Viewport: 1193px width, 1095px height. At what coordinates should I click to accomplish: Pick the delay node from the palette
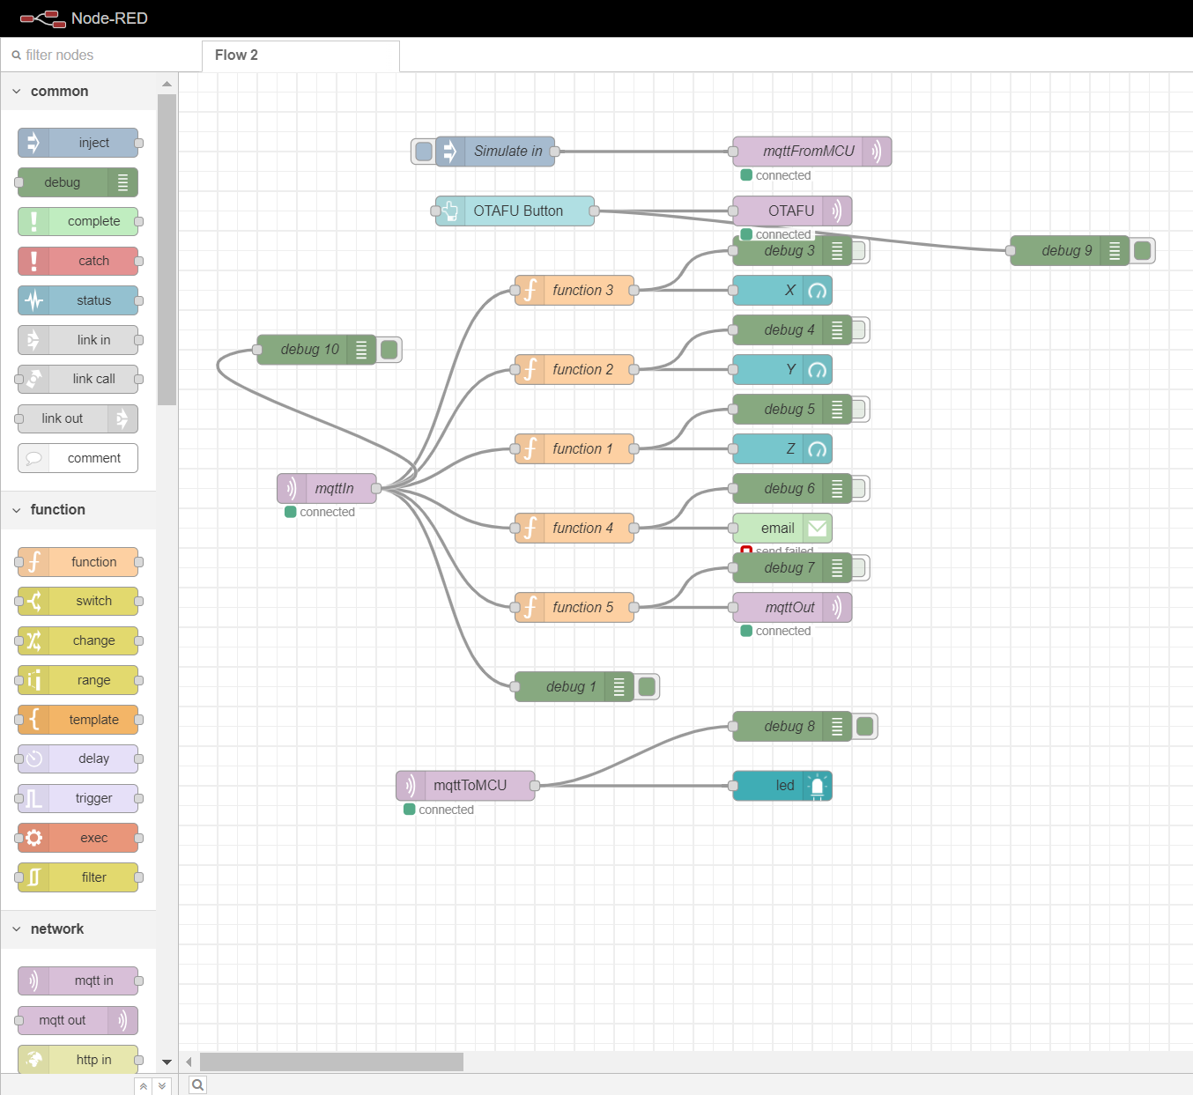78,758
